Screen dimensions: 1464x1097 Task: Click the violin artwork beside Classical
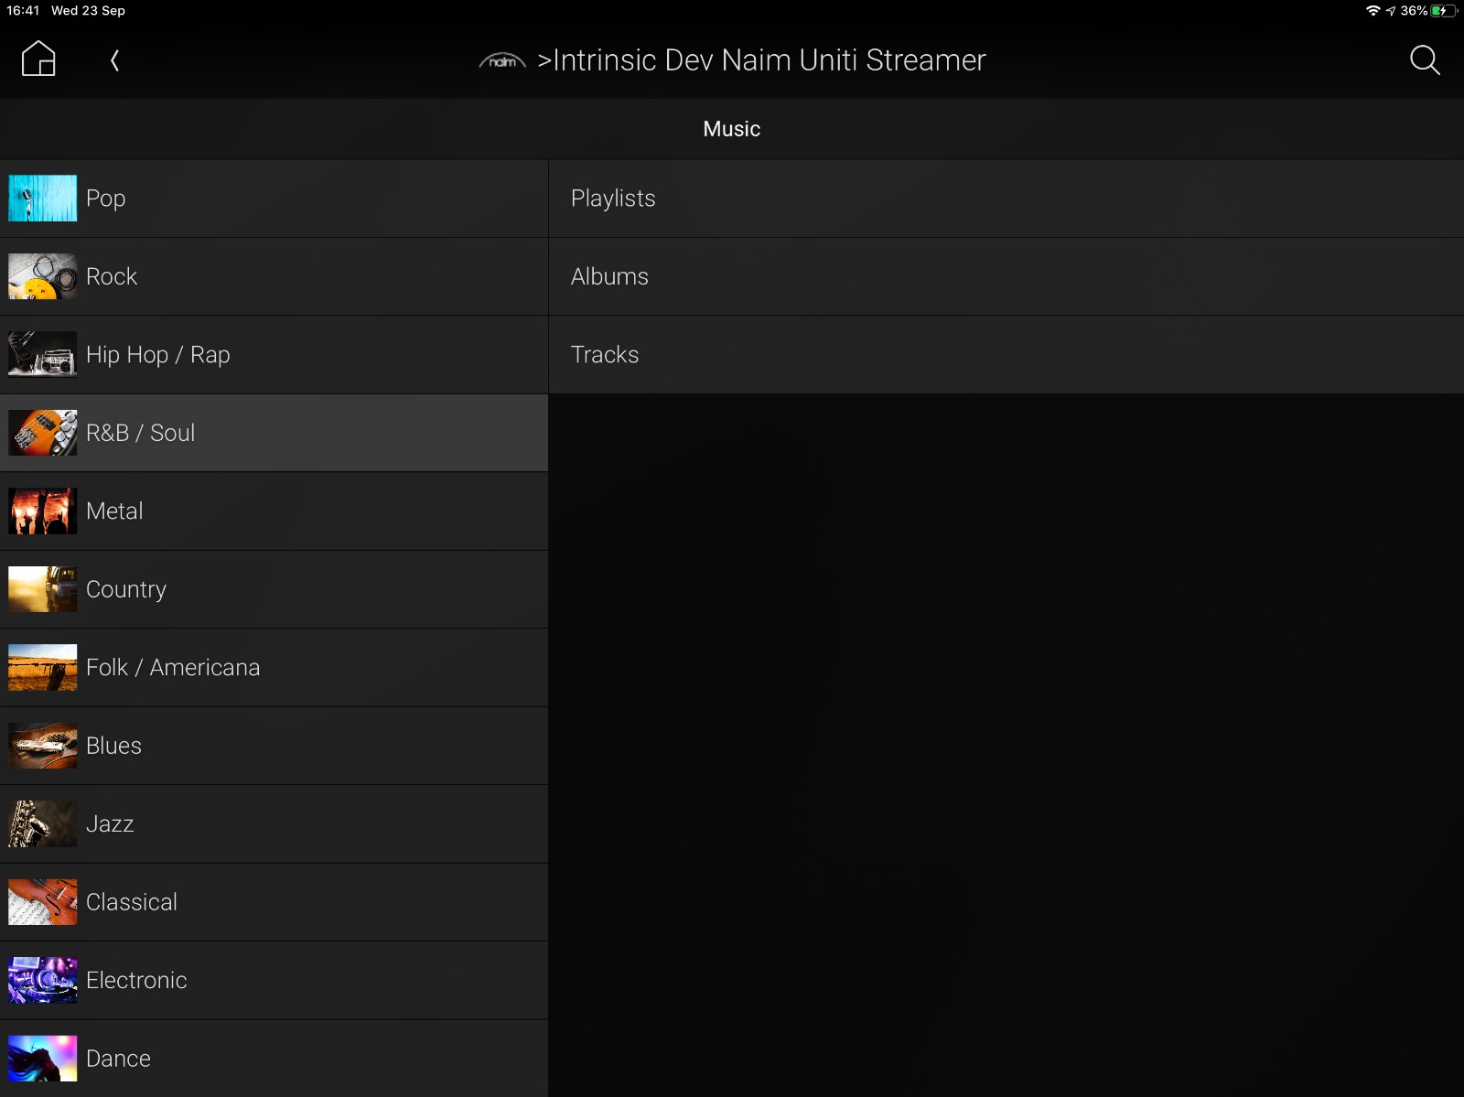click(x=42, y=901)
